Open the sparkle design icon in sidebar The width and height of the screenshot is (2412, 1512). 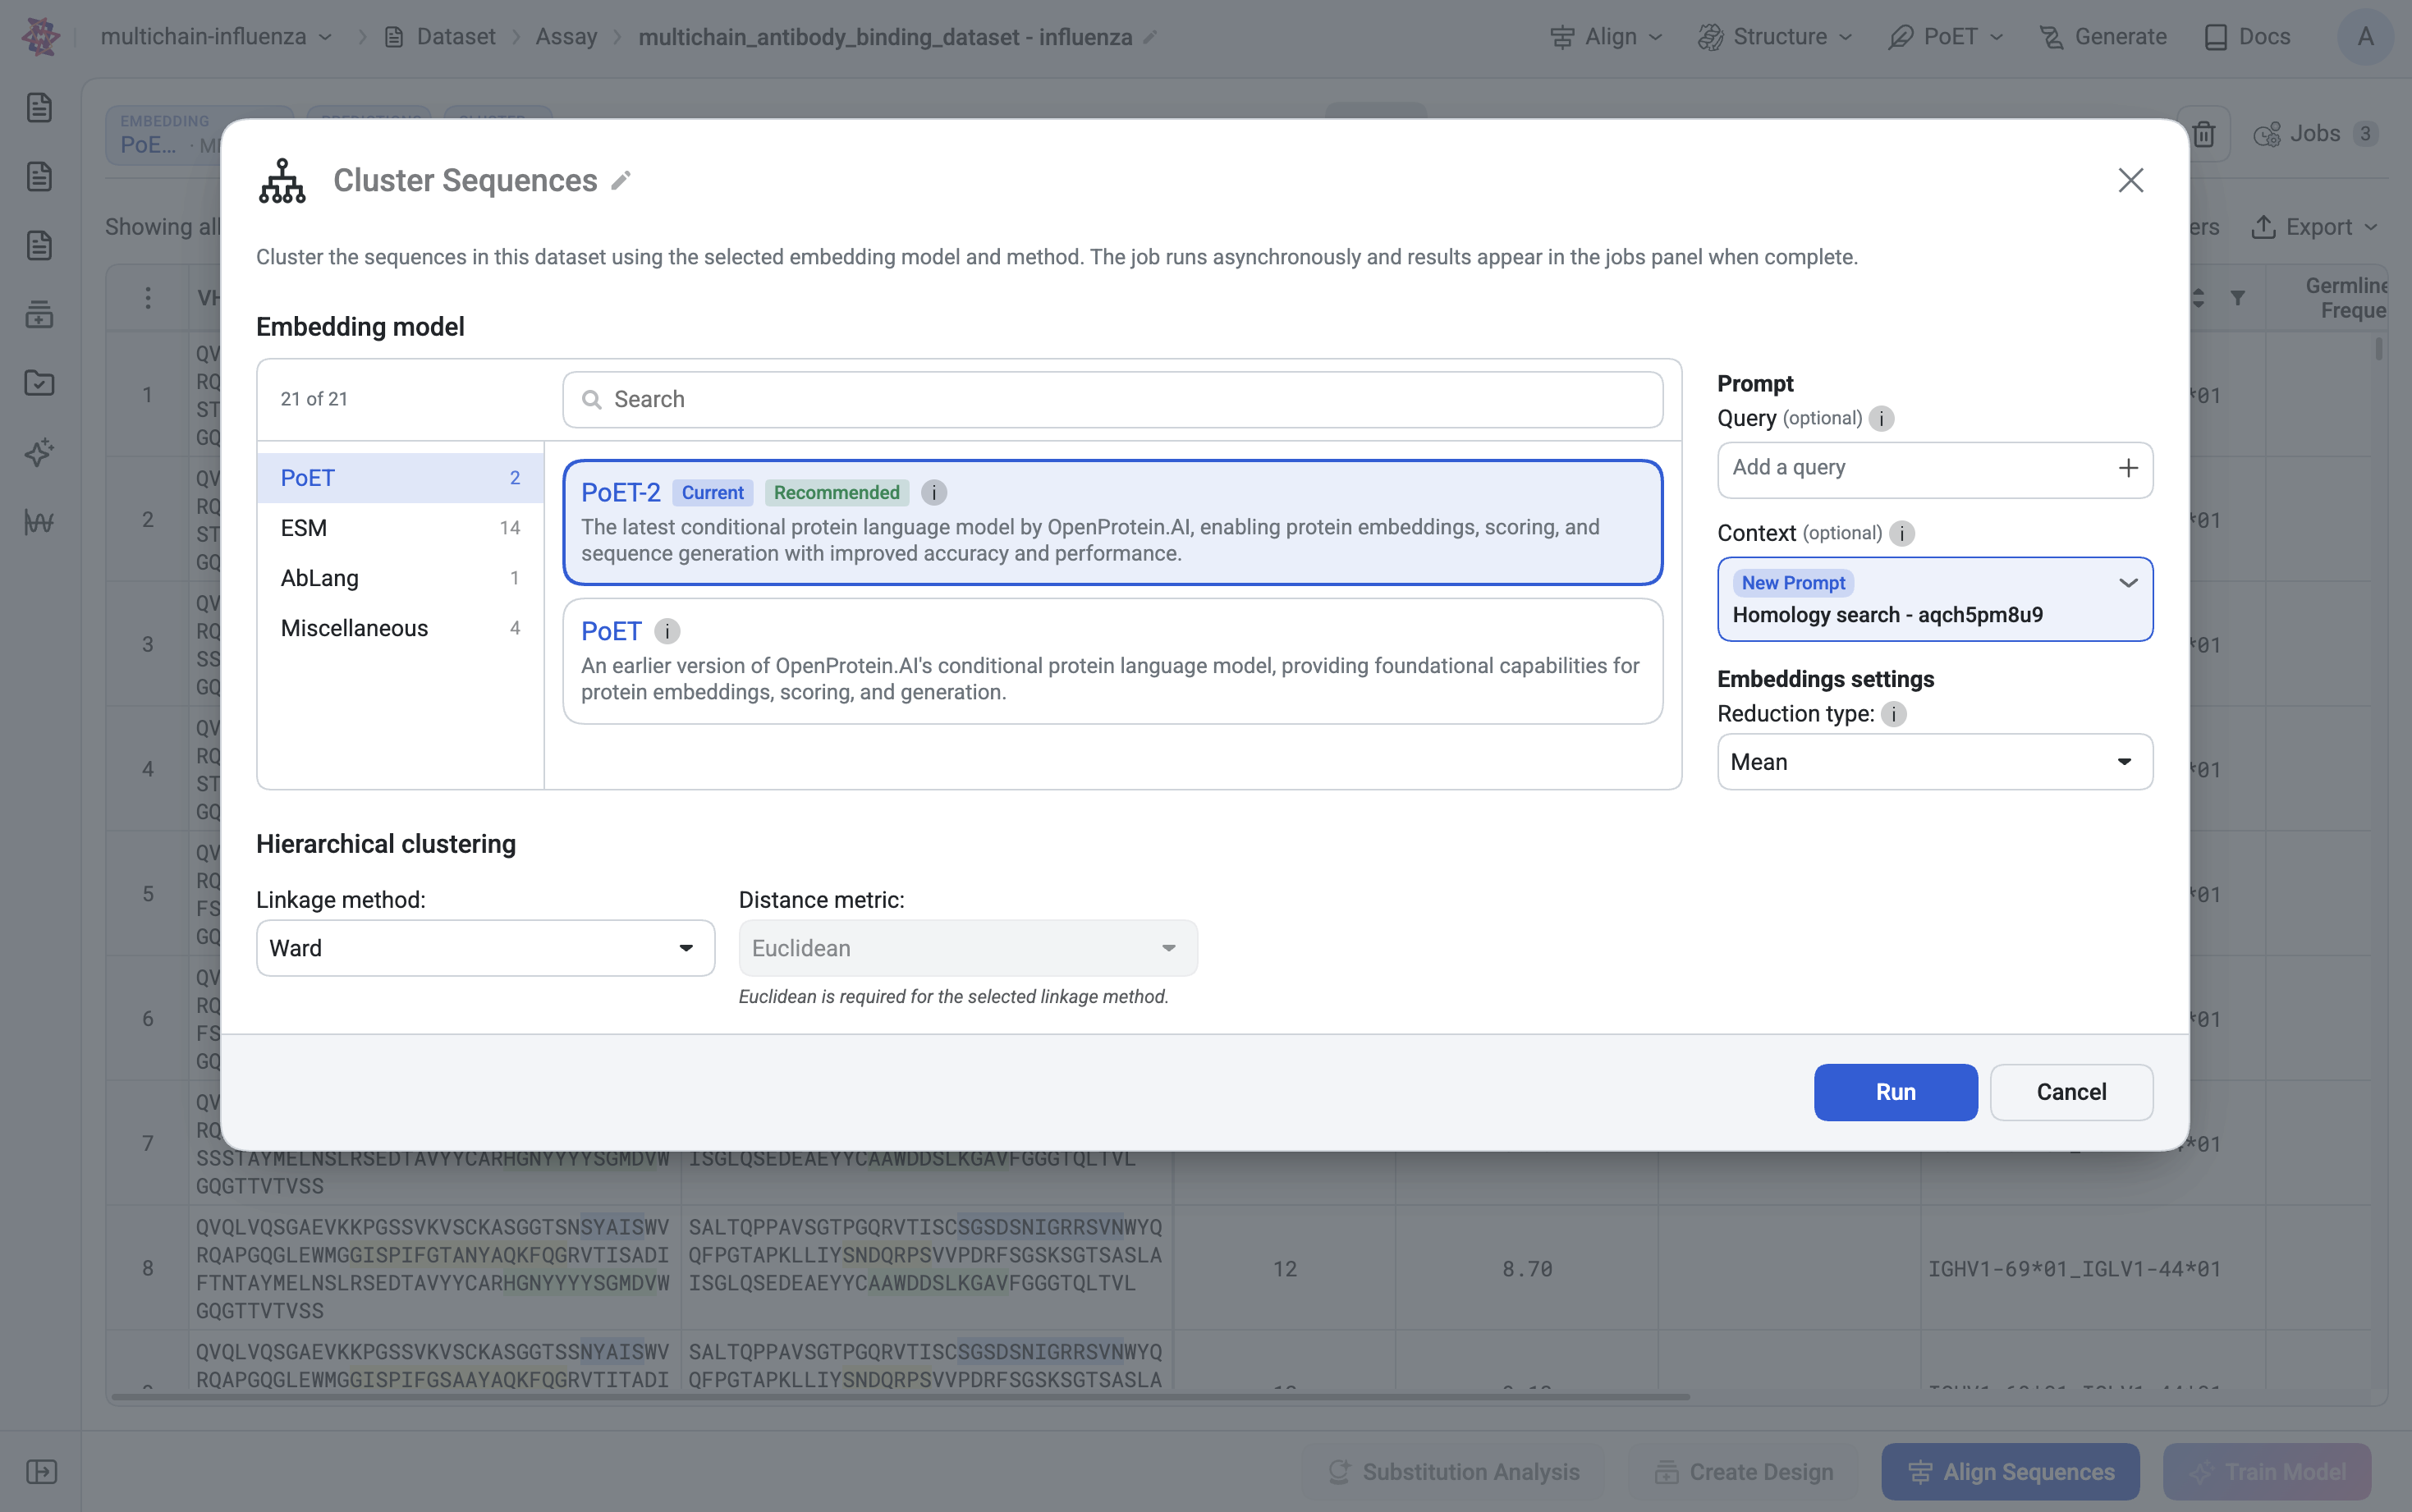click(x=39, y=453)
